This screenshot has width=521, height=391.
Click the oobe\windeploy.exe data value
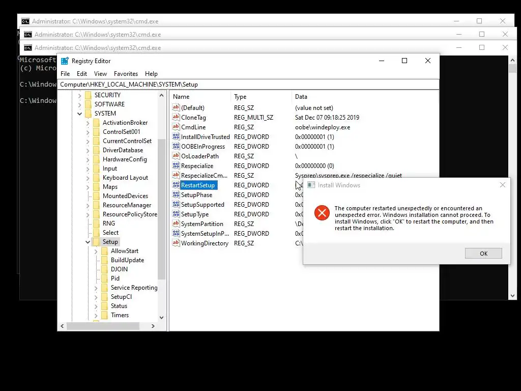pos(322,127)
